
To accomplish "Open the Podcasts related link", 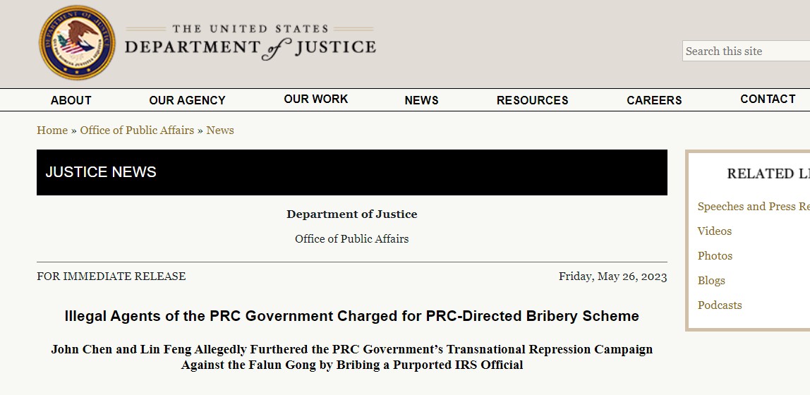I will coord(720,305).
